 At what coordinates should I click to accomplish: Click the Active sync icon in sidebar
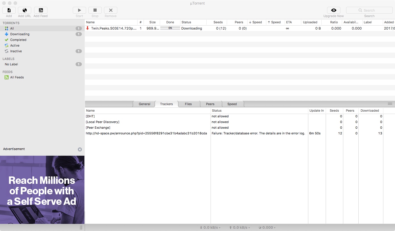coord(7,45)
